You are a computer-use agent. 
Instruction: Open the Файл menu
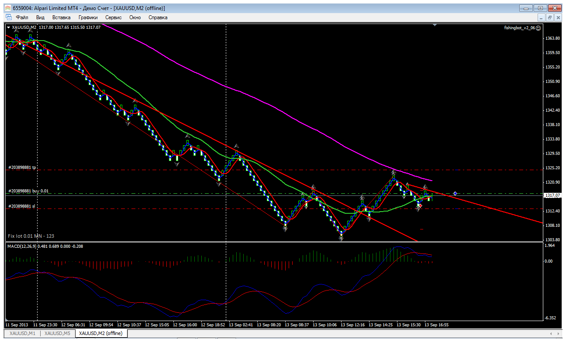pyautogui.click(x=22, y=17)
